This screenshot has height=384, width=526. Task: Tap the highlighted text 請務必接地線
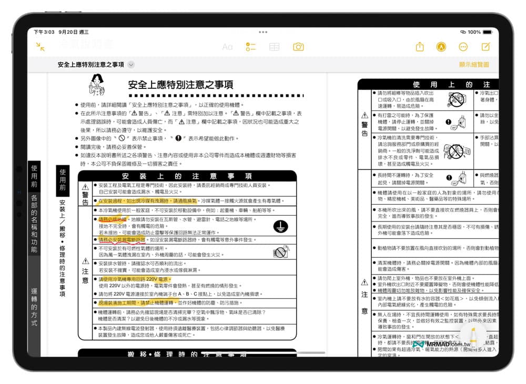pos(113,219)
